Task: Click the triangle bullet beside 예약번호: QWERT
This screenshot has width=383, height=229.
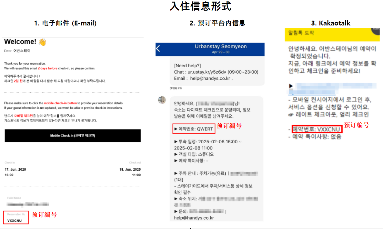Action: [176, 129]
